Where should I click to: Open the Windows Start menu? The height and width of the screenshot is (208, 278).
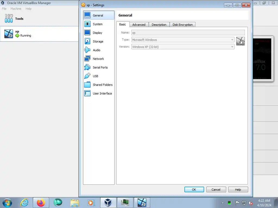pos(7,203)
